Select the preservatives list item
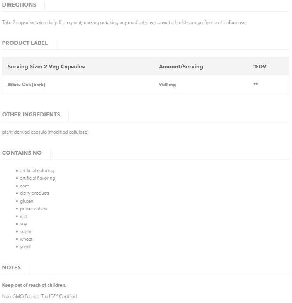The image size is (292, 303). [x=34, y=209]
